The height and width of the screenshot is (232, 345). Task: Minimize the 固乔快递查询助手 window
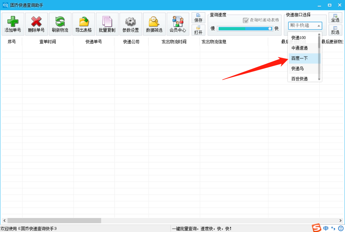point(320,5)
